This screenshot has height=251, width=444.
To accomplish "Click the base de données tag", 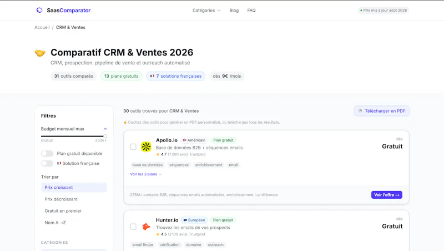I will (148, 165).
